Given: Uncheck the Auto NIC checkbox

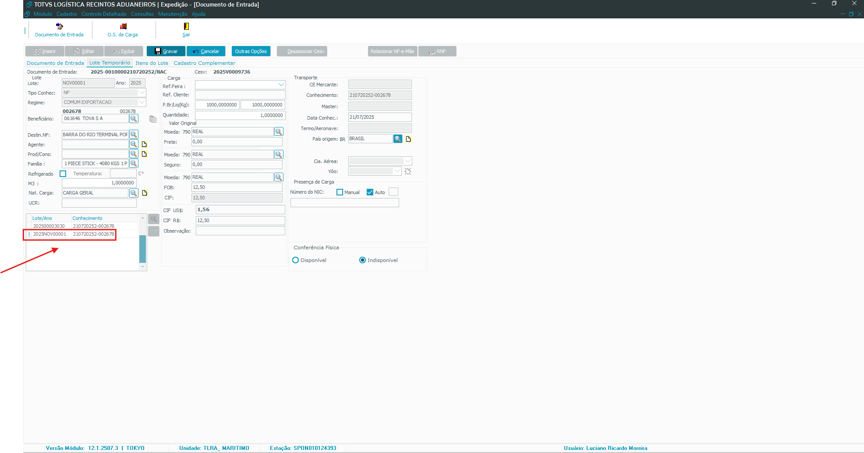Looking at the screenshot, I should 370,192.
